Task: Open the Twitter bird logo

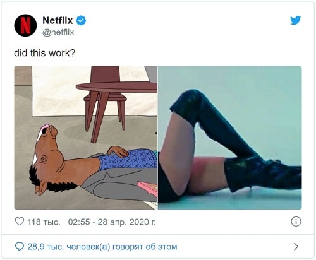Action: pyautogui.click(x=296, y=20)
